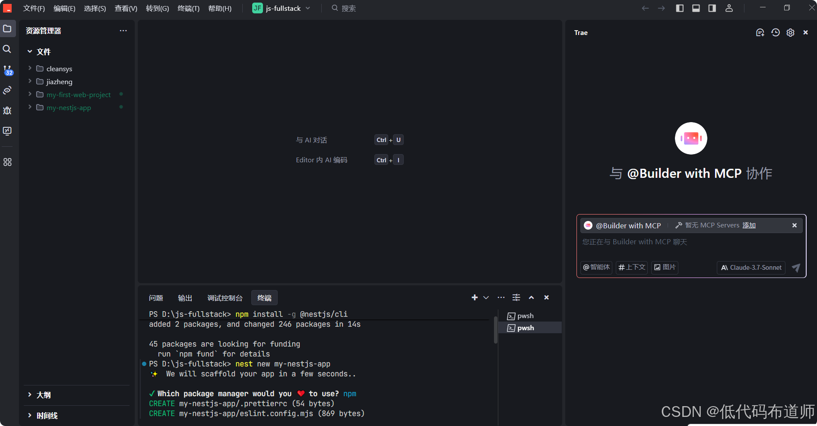The height and width of the screenshot is (426, 817).
Task: Remove the @Builder with MCP agent tag
Action: [x=794, y=225]
